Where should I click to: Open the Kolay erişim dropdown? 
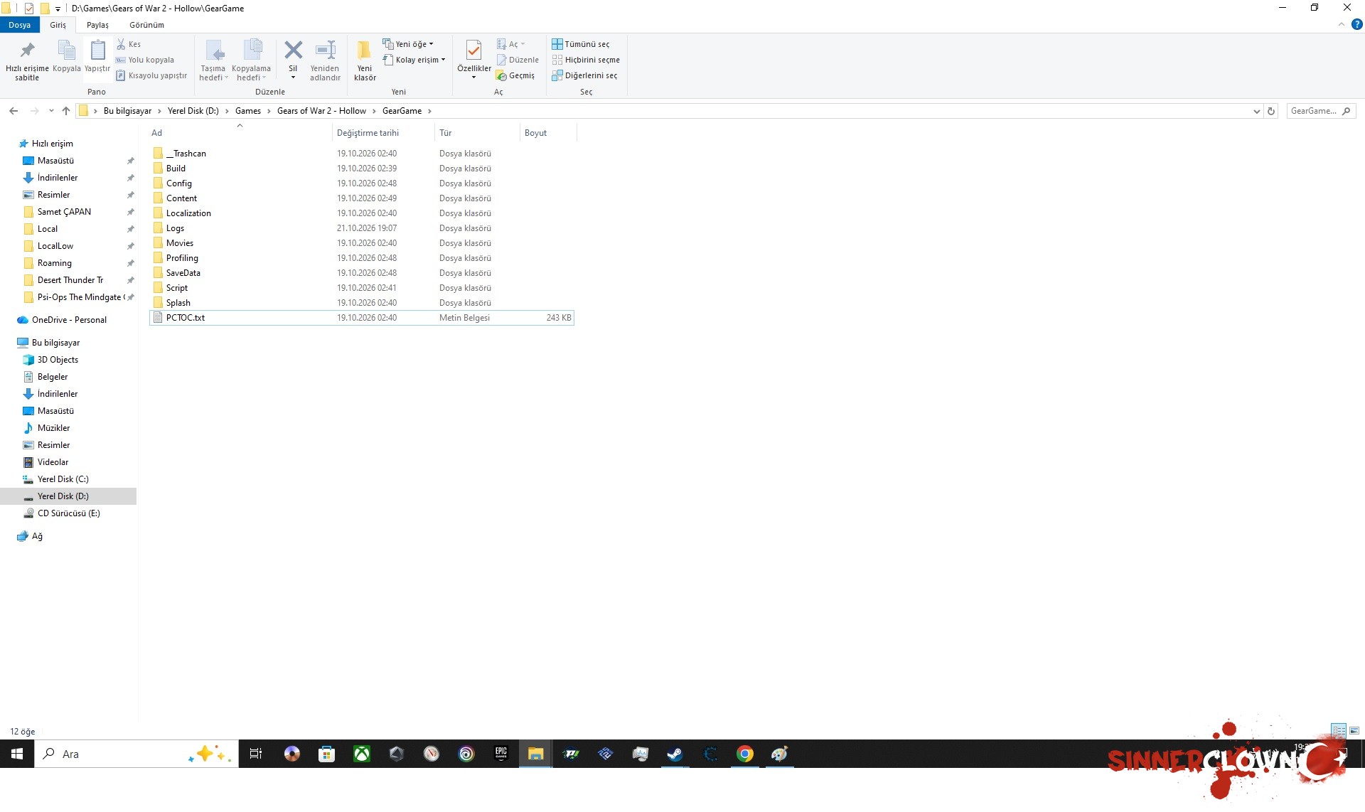tap(414, 60)
